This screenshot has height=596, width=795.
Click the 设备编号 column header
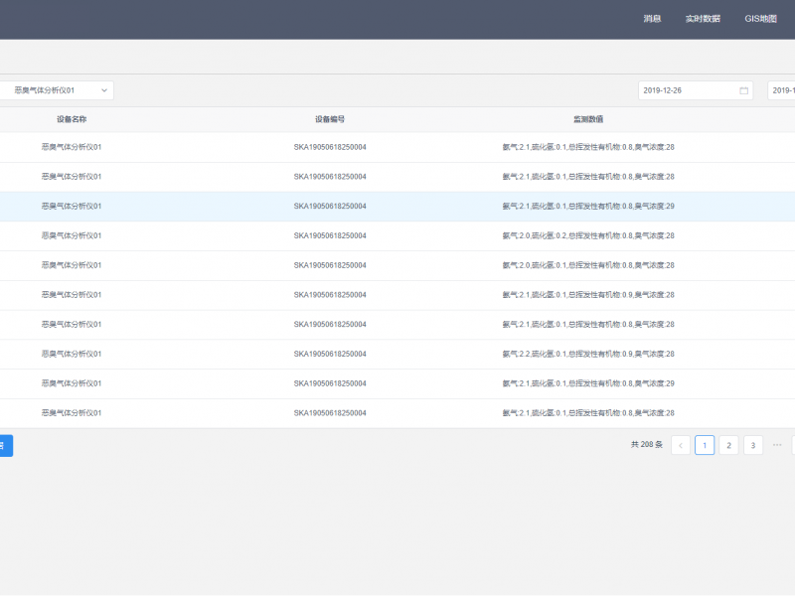[x=330, y=119]
